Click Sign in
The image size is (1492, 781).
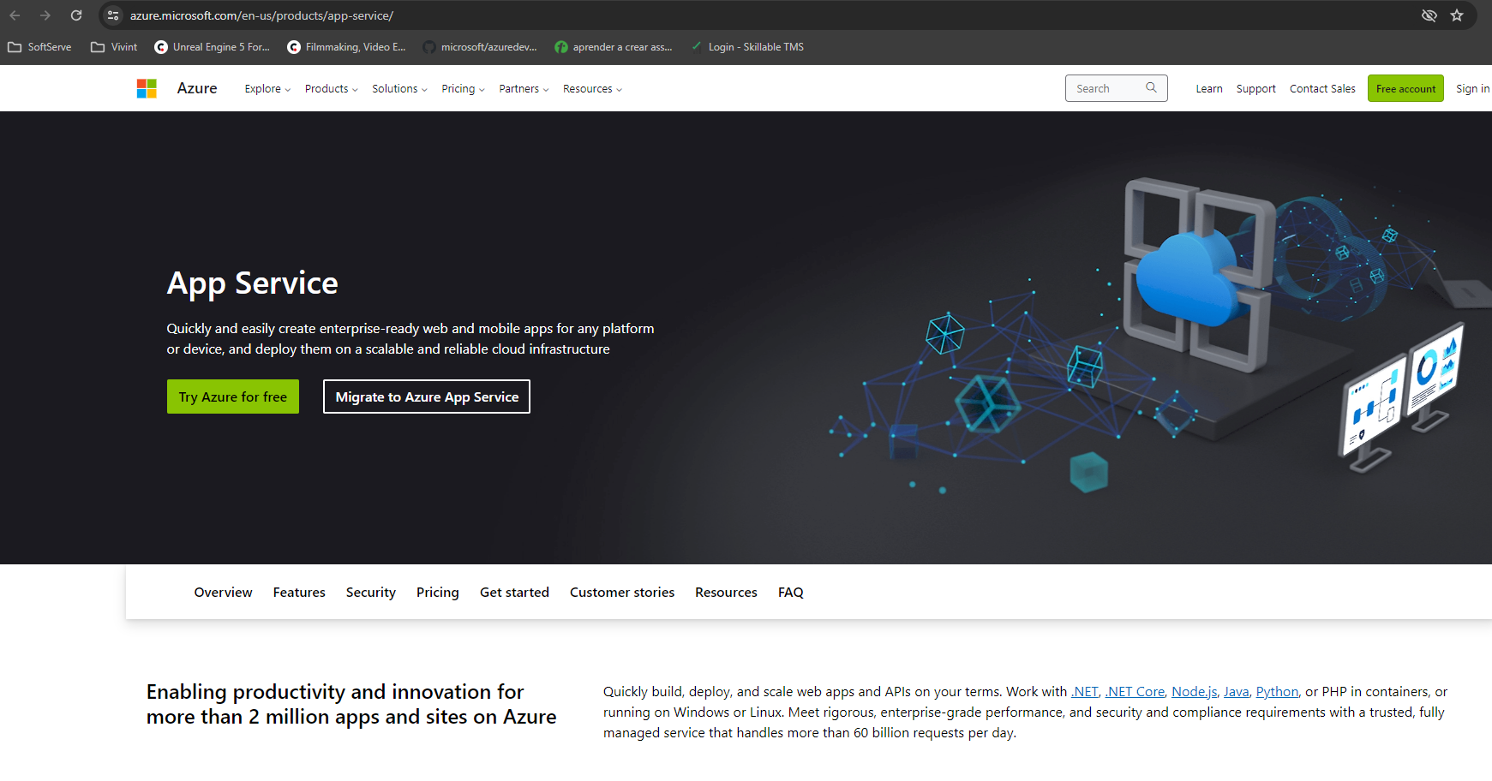click(x=1472, y=89)
